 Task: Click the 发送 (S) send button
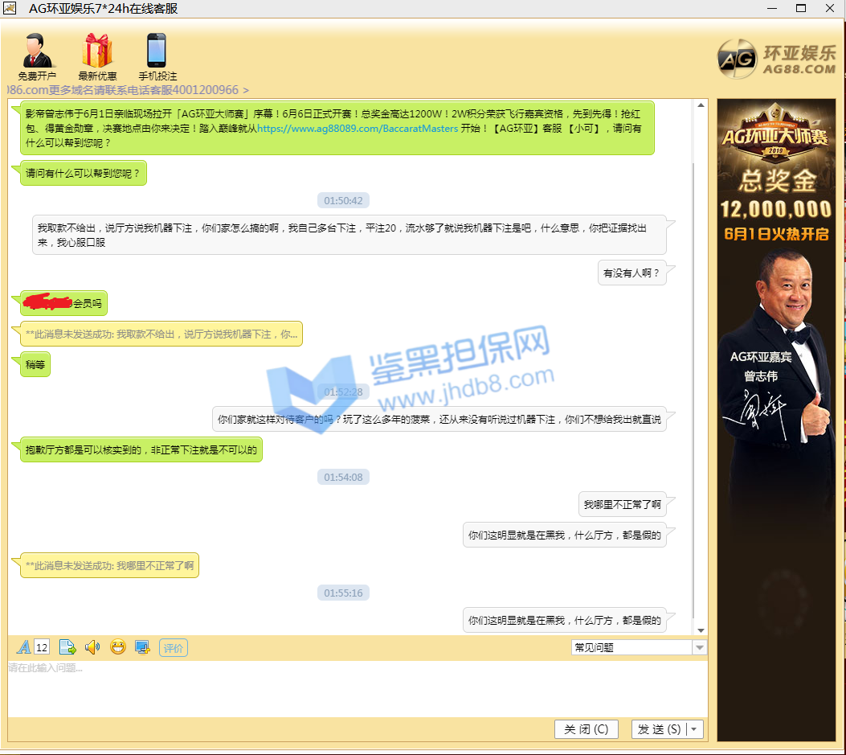(x=659, y=729)
